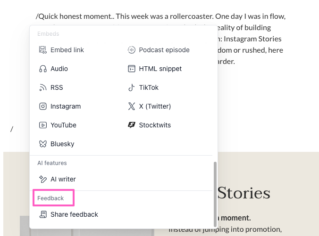Screen dimensions: 319x236
Task: Click the Feedback section header
Action: (x=50, y=198)
